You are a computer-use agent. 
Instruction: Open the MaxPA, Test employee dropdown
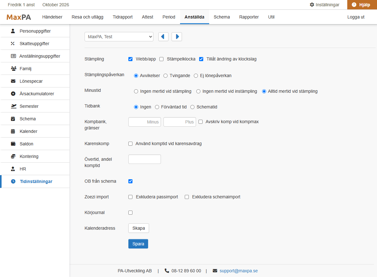click(x=119, y=37)
